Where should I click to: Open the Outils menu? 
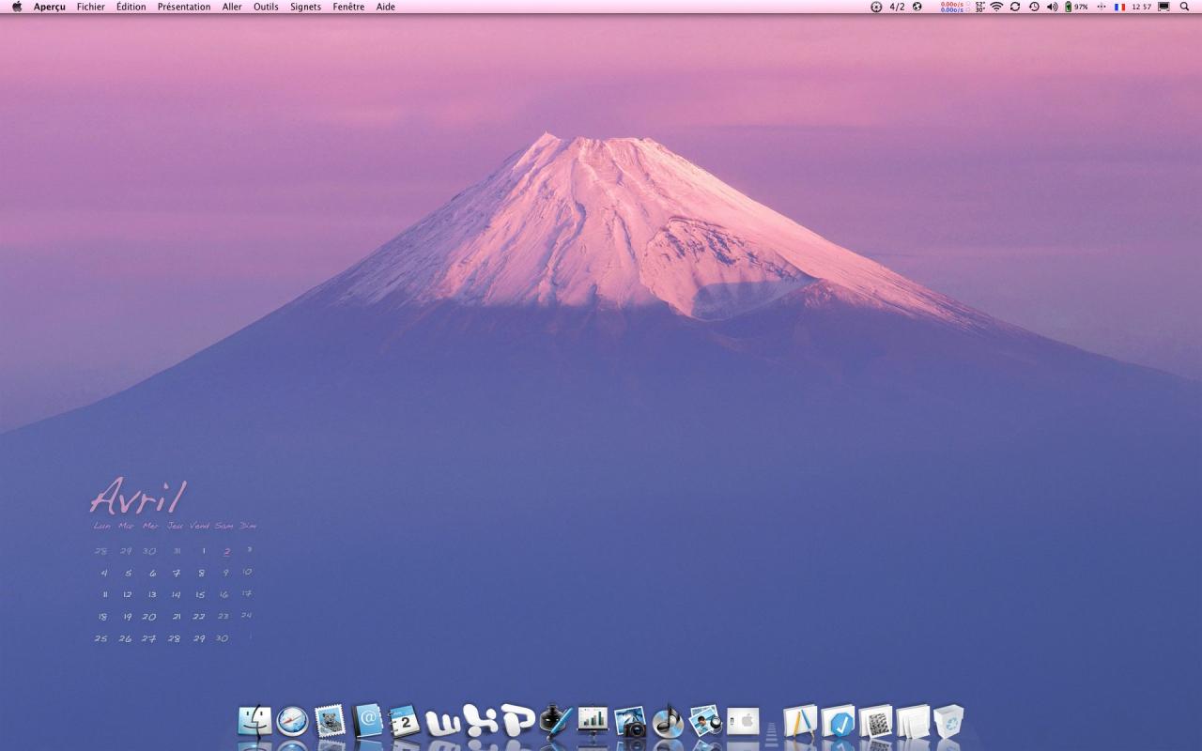tap(266, 7)
